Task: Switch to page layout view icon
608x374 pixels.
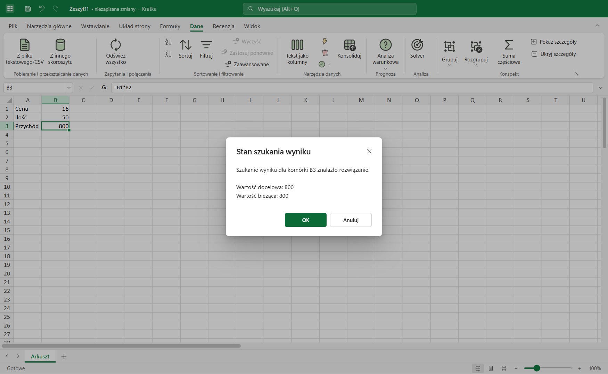Action: pyautogui.click(x=491, y=368)
